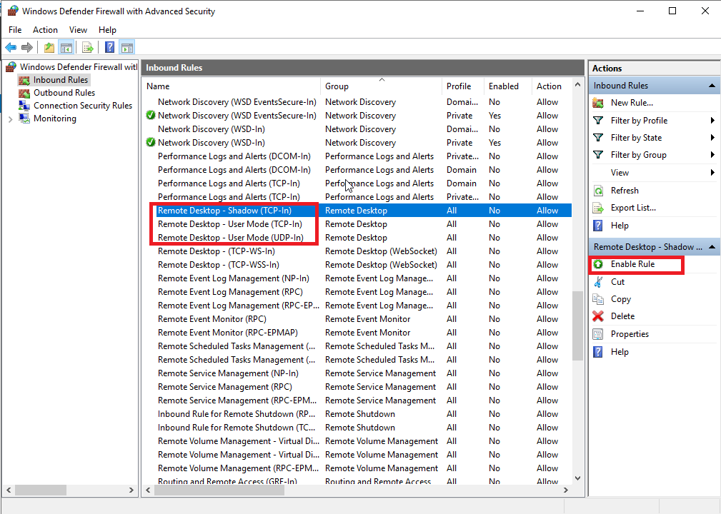Sort rules by Name column header
The width and height of the screenshot is (721, 514).
click(x=232, y=86)
